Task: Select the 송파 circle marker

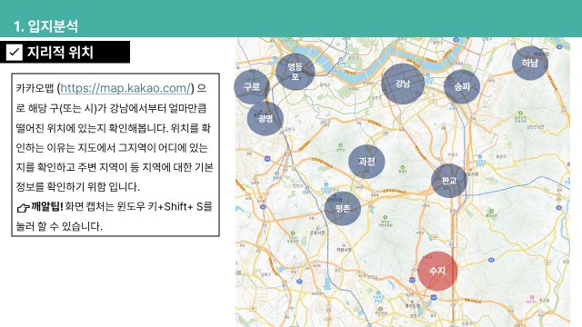Action: click(462, 87)
